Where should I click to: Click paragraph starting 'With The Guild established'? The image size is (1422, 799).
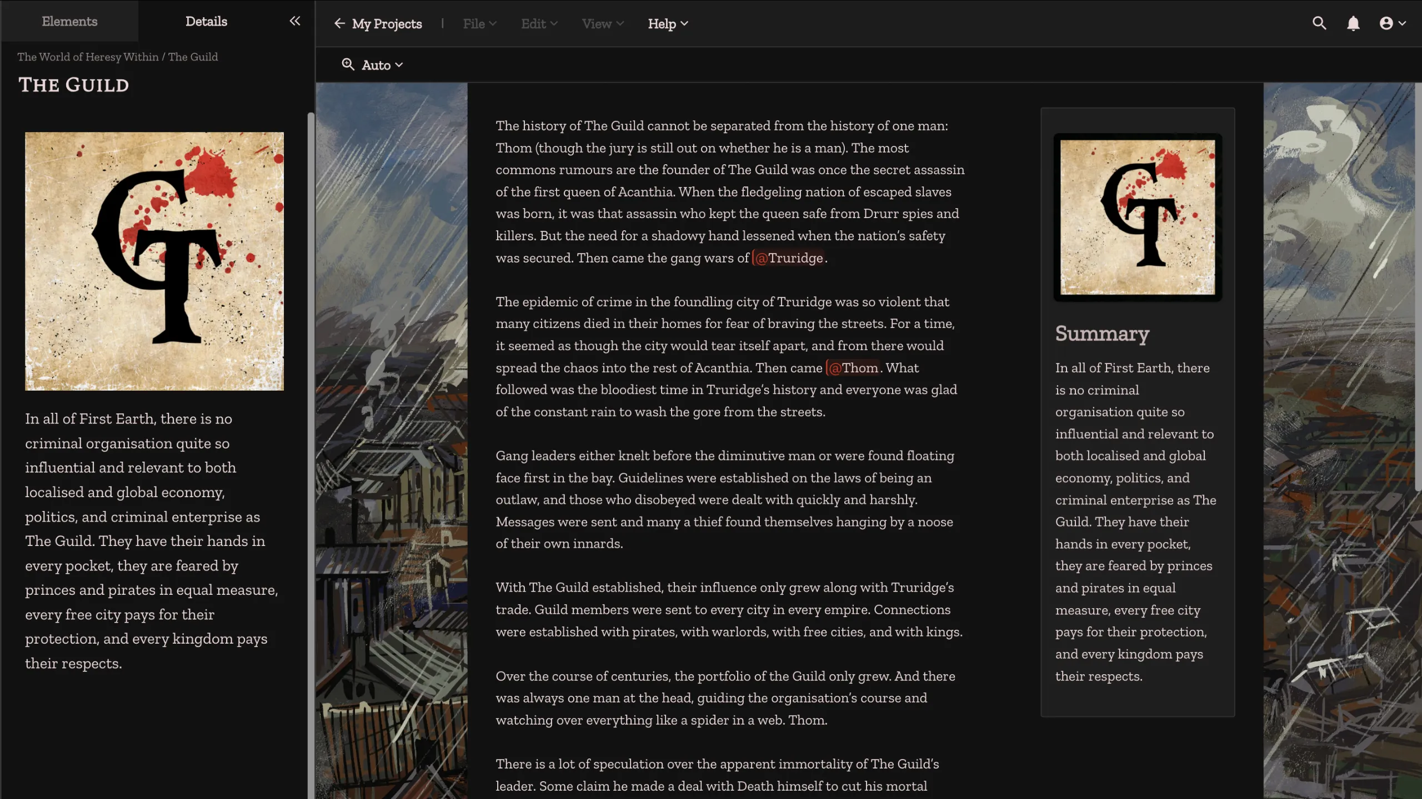(x=729, y=609)
